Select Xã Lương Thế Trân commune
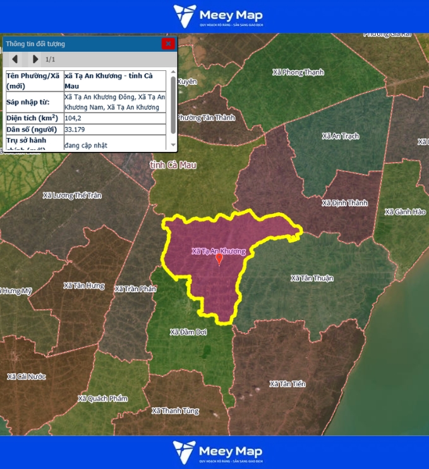The width and height of the screenshot is (429, 469). point(71,196)
